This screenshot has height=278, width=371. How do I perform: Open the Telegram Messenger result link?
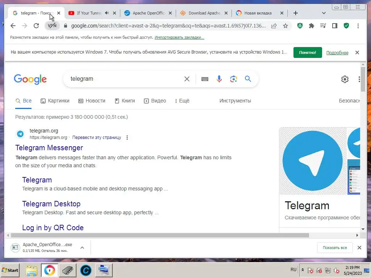point(49,148)
